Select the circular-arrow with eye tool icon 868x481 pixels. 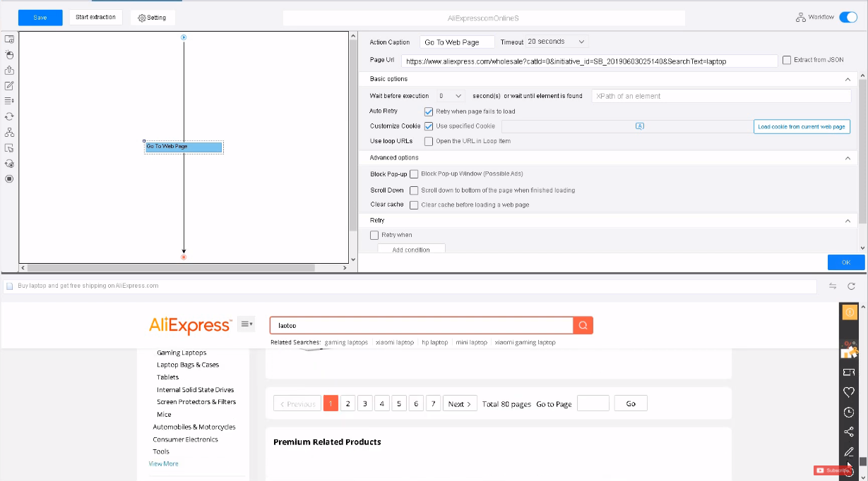pyautogui.click(x=9, y=163)
